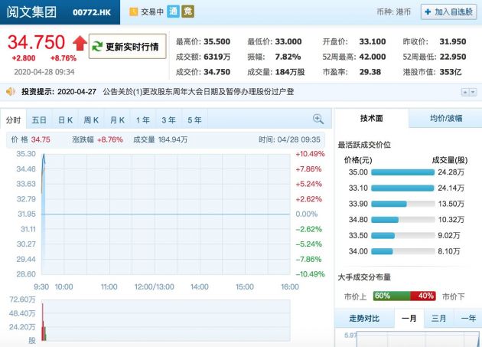Switch to the 五日 chart tab
The height and width of the screenshot is (347, 482).
39,119
